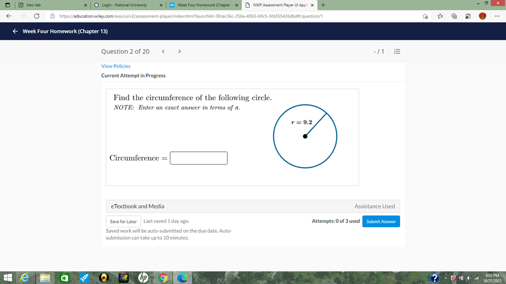506x284 pixels.
Task: Launch Internet Explorer from taskbar
Action: [x=25, y=277]
